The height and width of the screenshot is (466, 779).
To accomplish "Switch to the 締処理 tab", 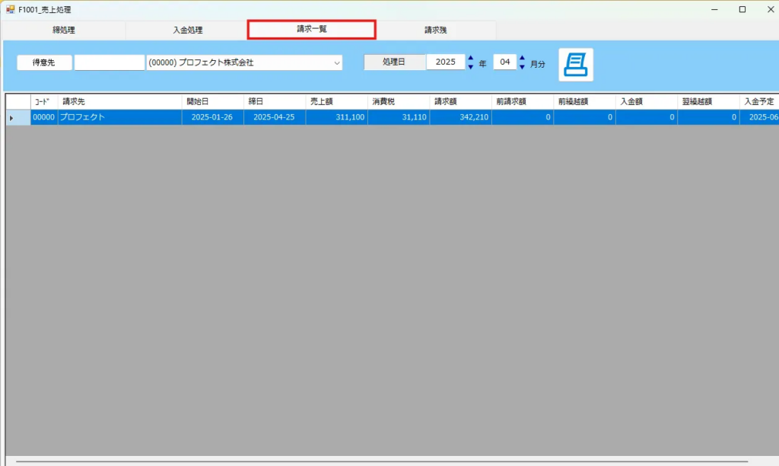I will tap(64, 30).
